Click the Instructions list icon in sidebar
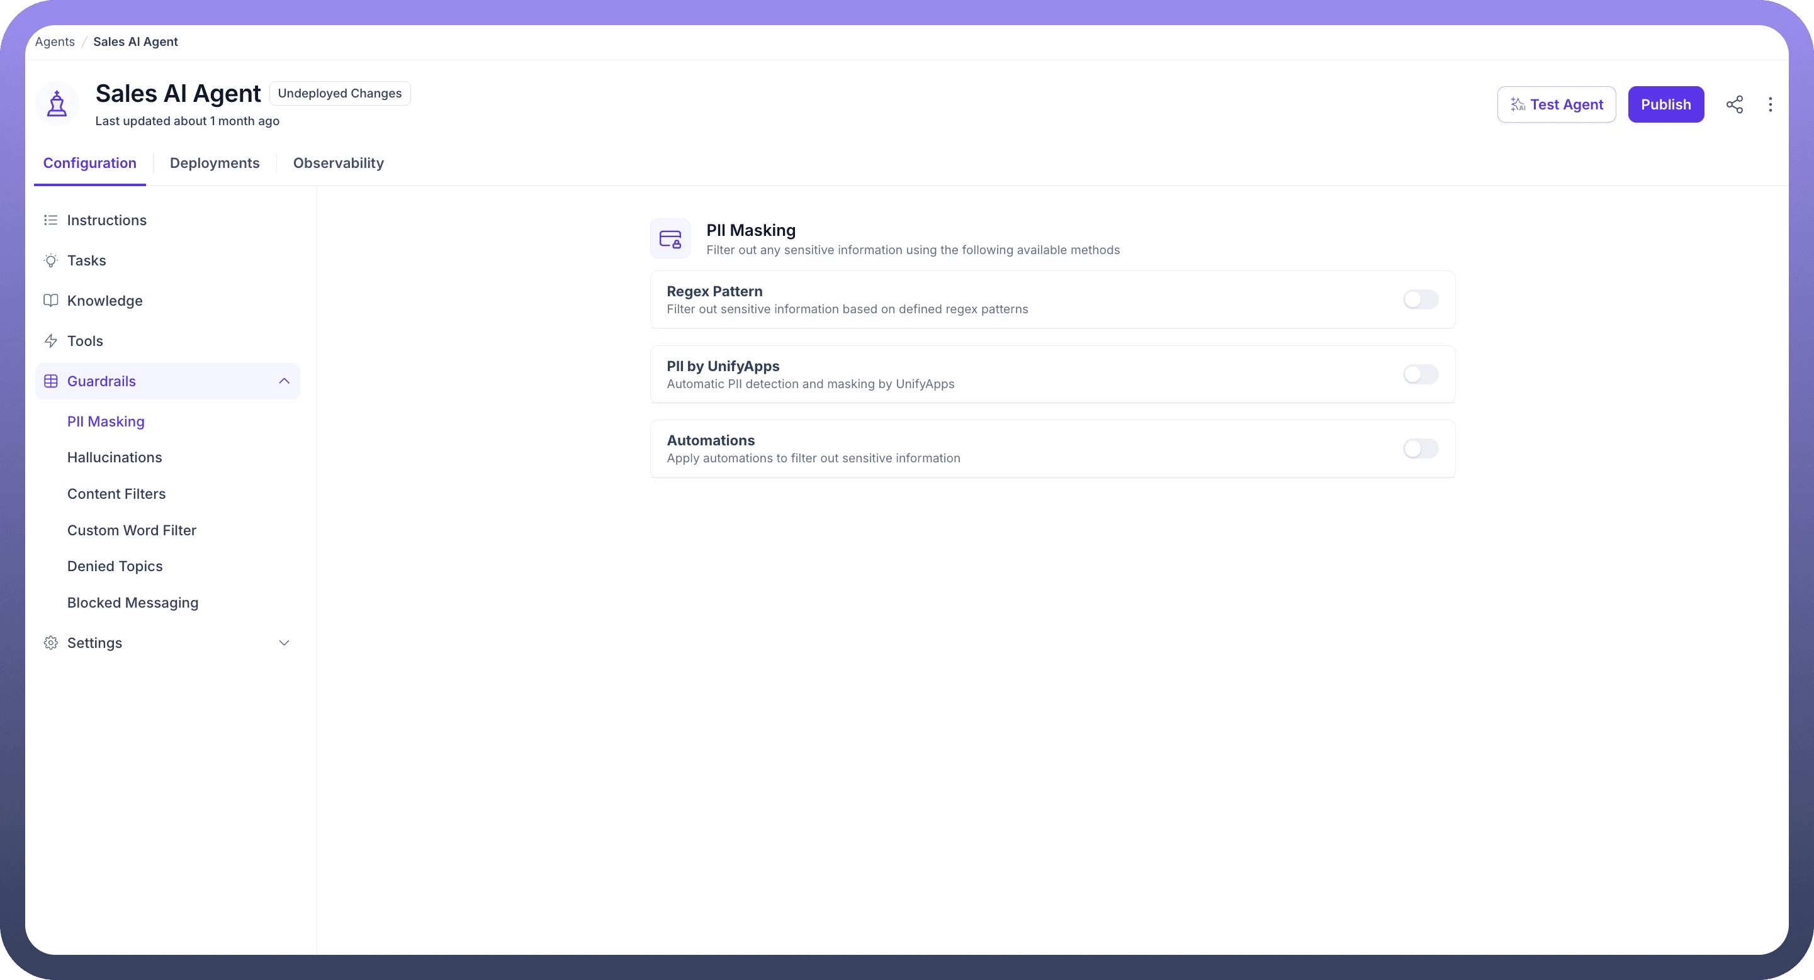Image resolution: width=1814 pixels, height=980 pixels. 51,220
